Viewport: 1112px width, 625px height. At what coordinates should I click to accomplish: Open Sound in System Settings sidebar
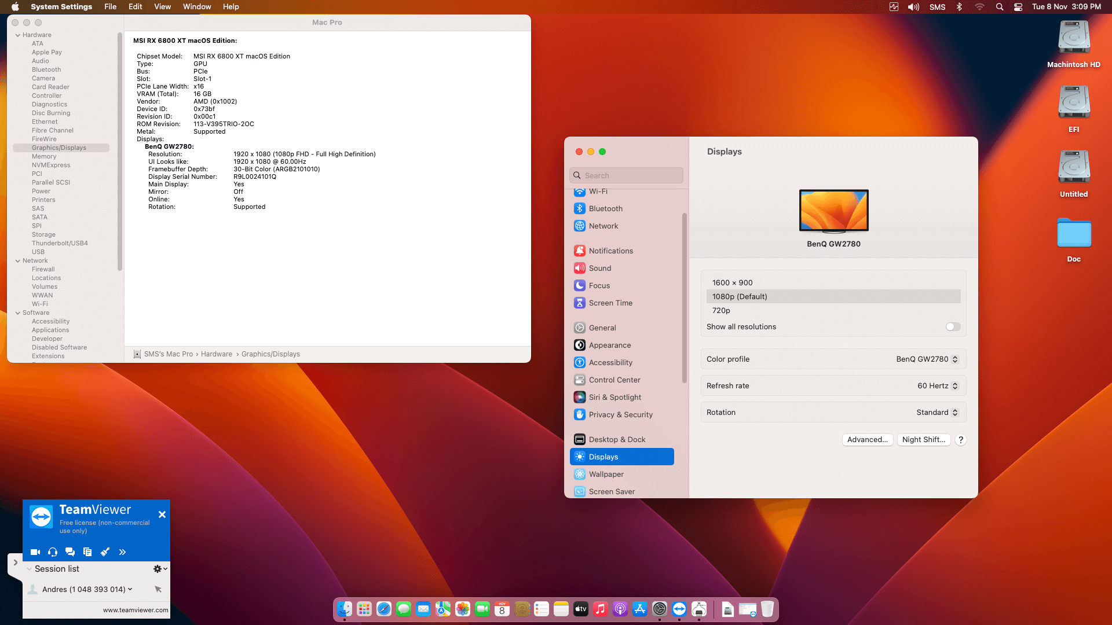pyautogui.click(x=622, y=268)
